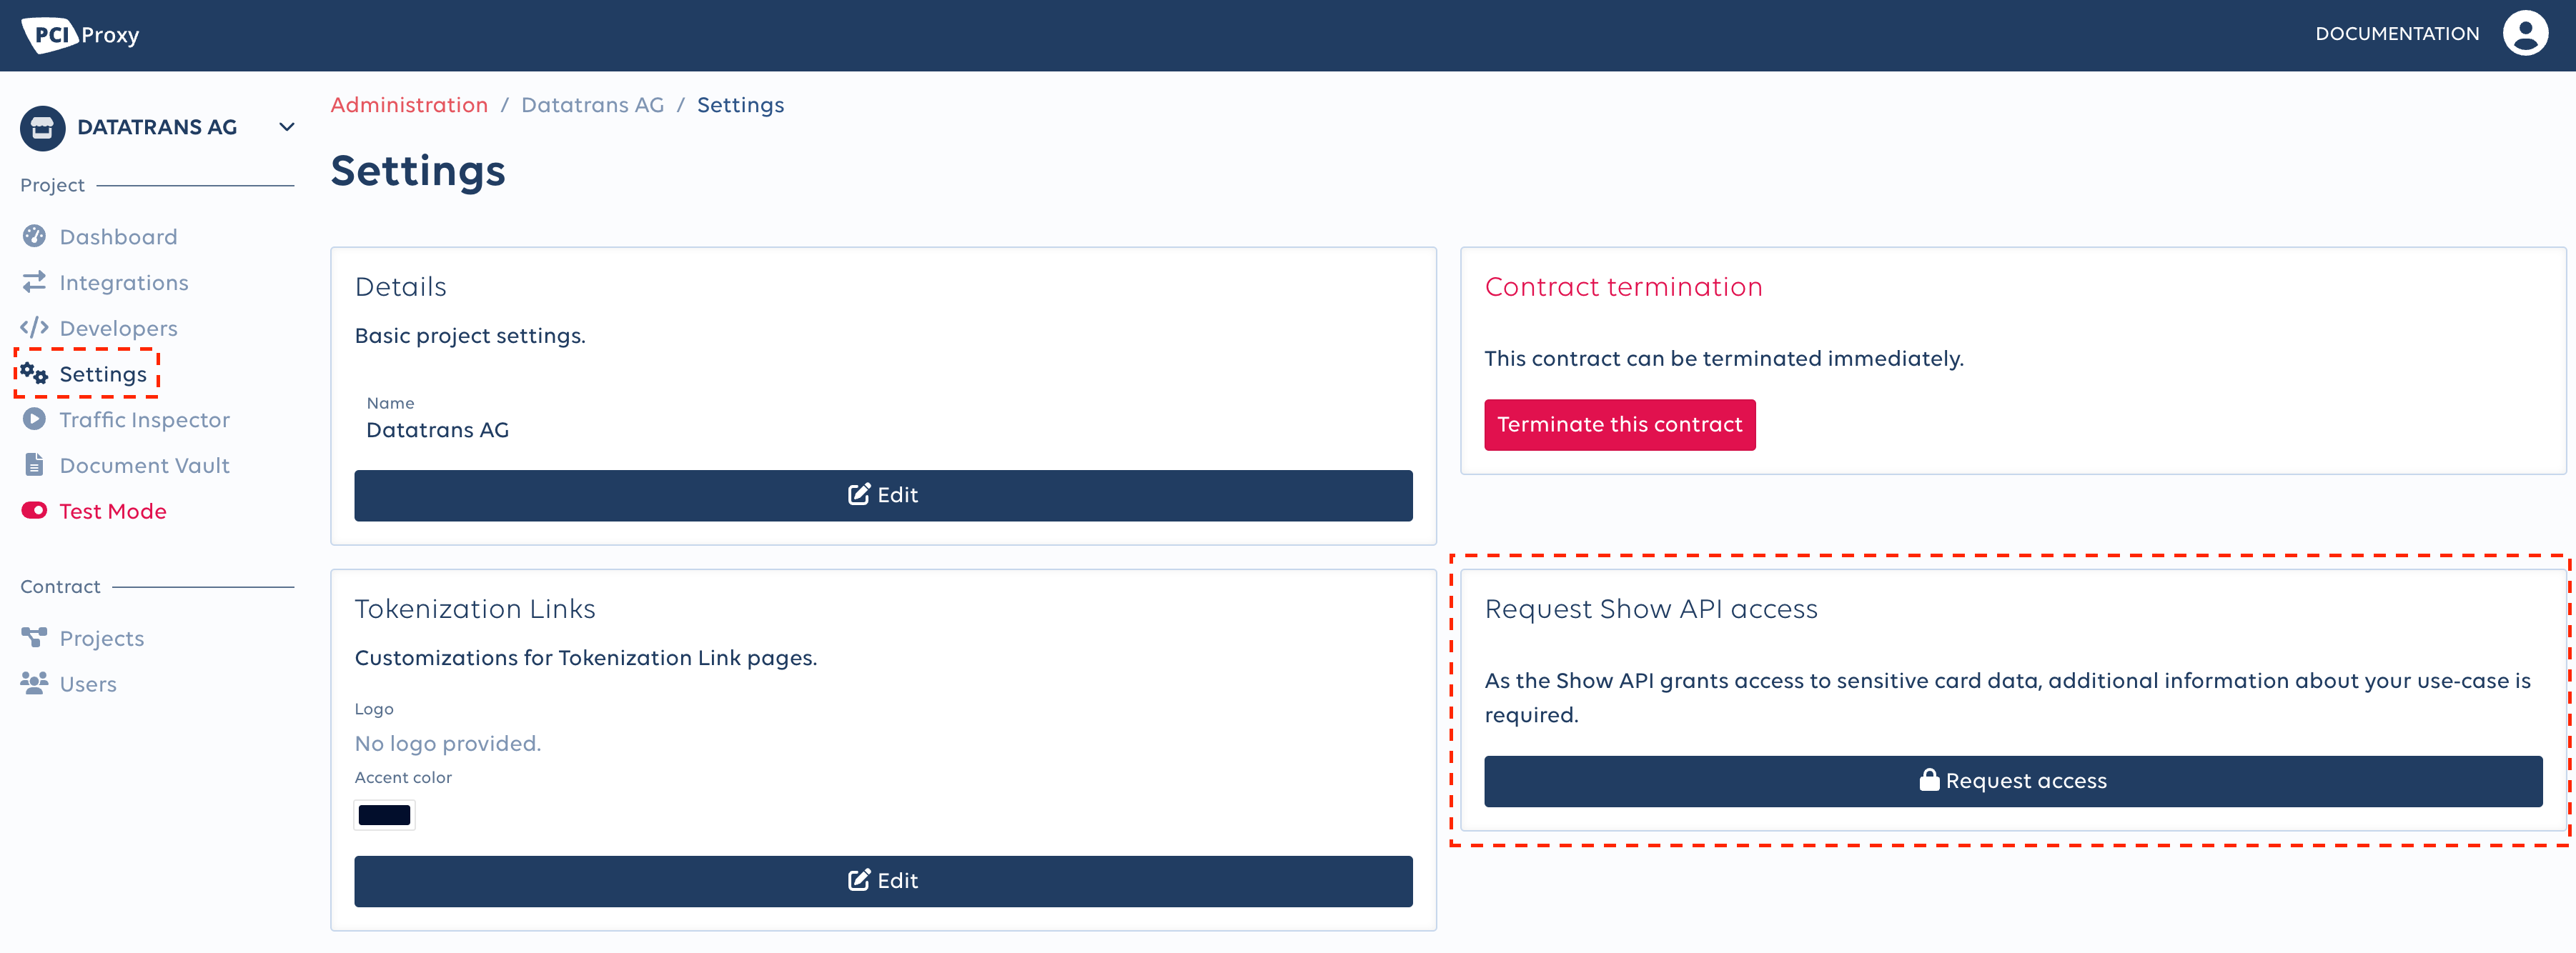The width and height of the screenshot is (2576, 953).
Task: Go to Datatrans AG breadcrumb
Action: pos(592,105)
